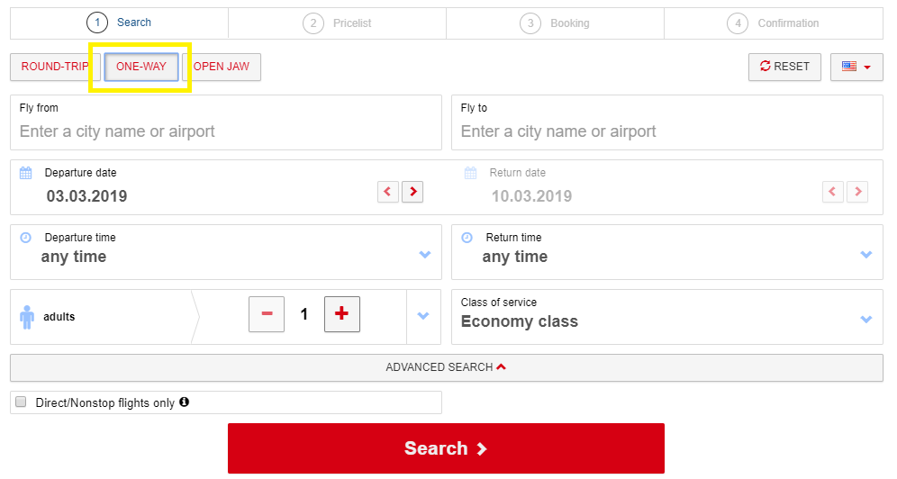Enable Direct/Nonstop flights only checkbox
Screen dimensions: 897x479
point(22,402)
